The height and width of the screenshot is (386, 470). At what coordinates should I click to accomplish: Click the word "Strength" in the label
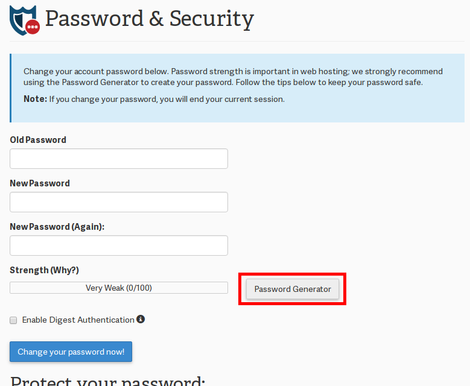pos(29,270)
